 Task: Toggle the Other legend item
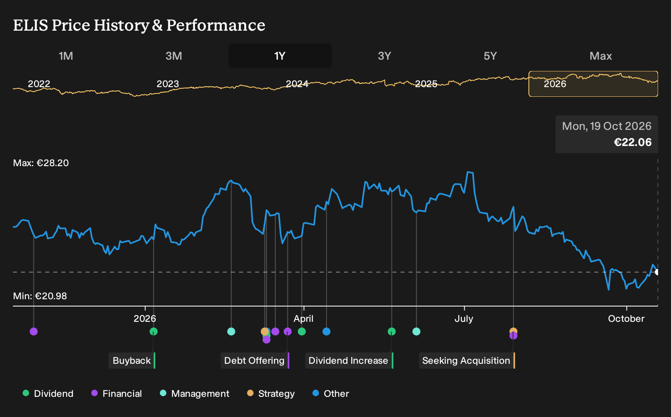(x=331, y=394)
